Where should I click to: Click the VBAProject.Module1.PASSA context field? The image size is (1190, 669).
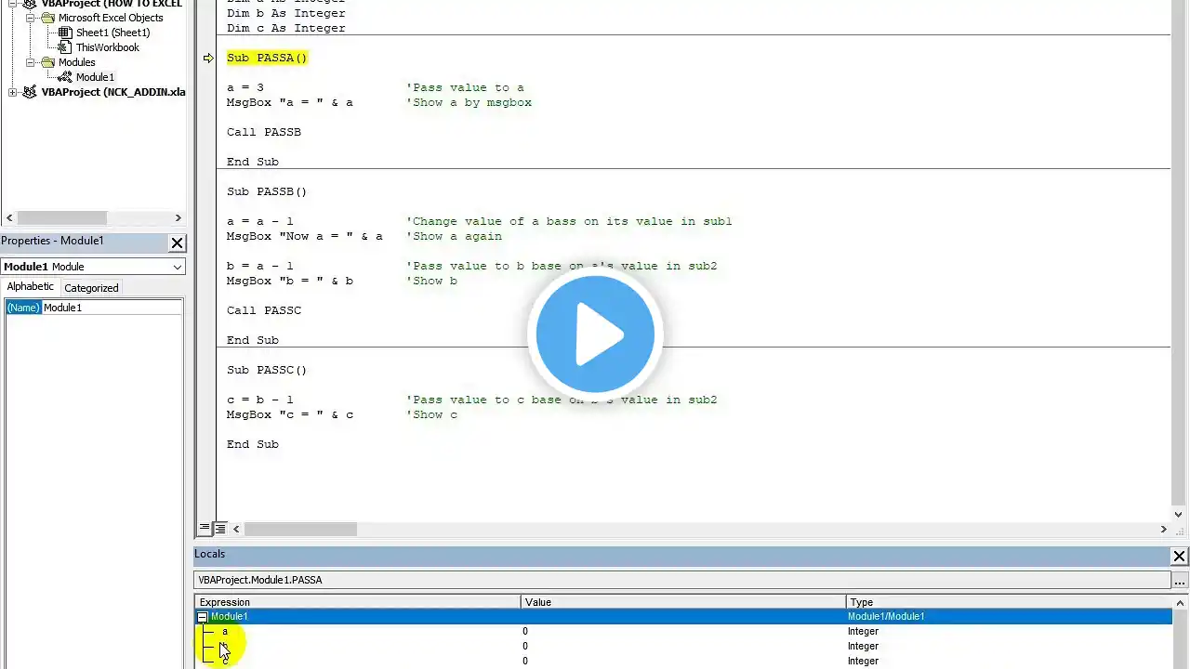click(x=683, y=580)
